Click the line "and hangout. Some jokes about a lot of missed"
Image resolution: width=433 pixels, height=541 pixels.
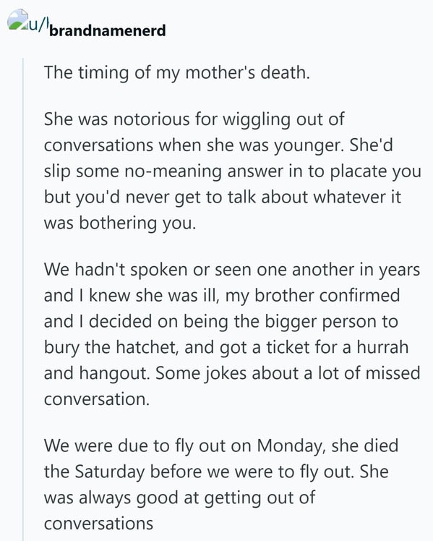click(232, 374)
